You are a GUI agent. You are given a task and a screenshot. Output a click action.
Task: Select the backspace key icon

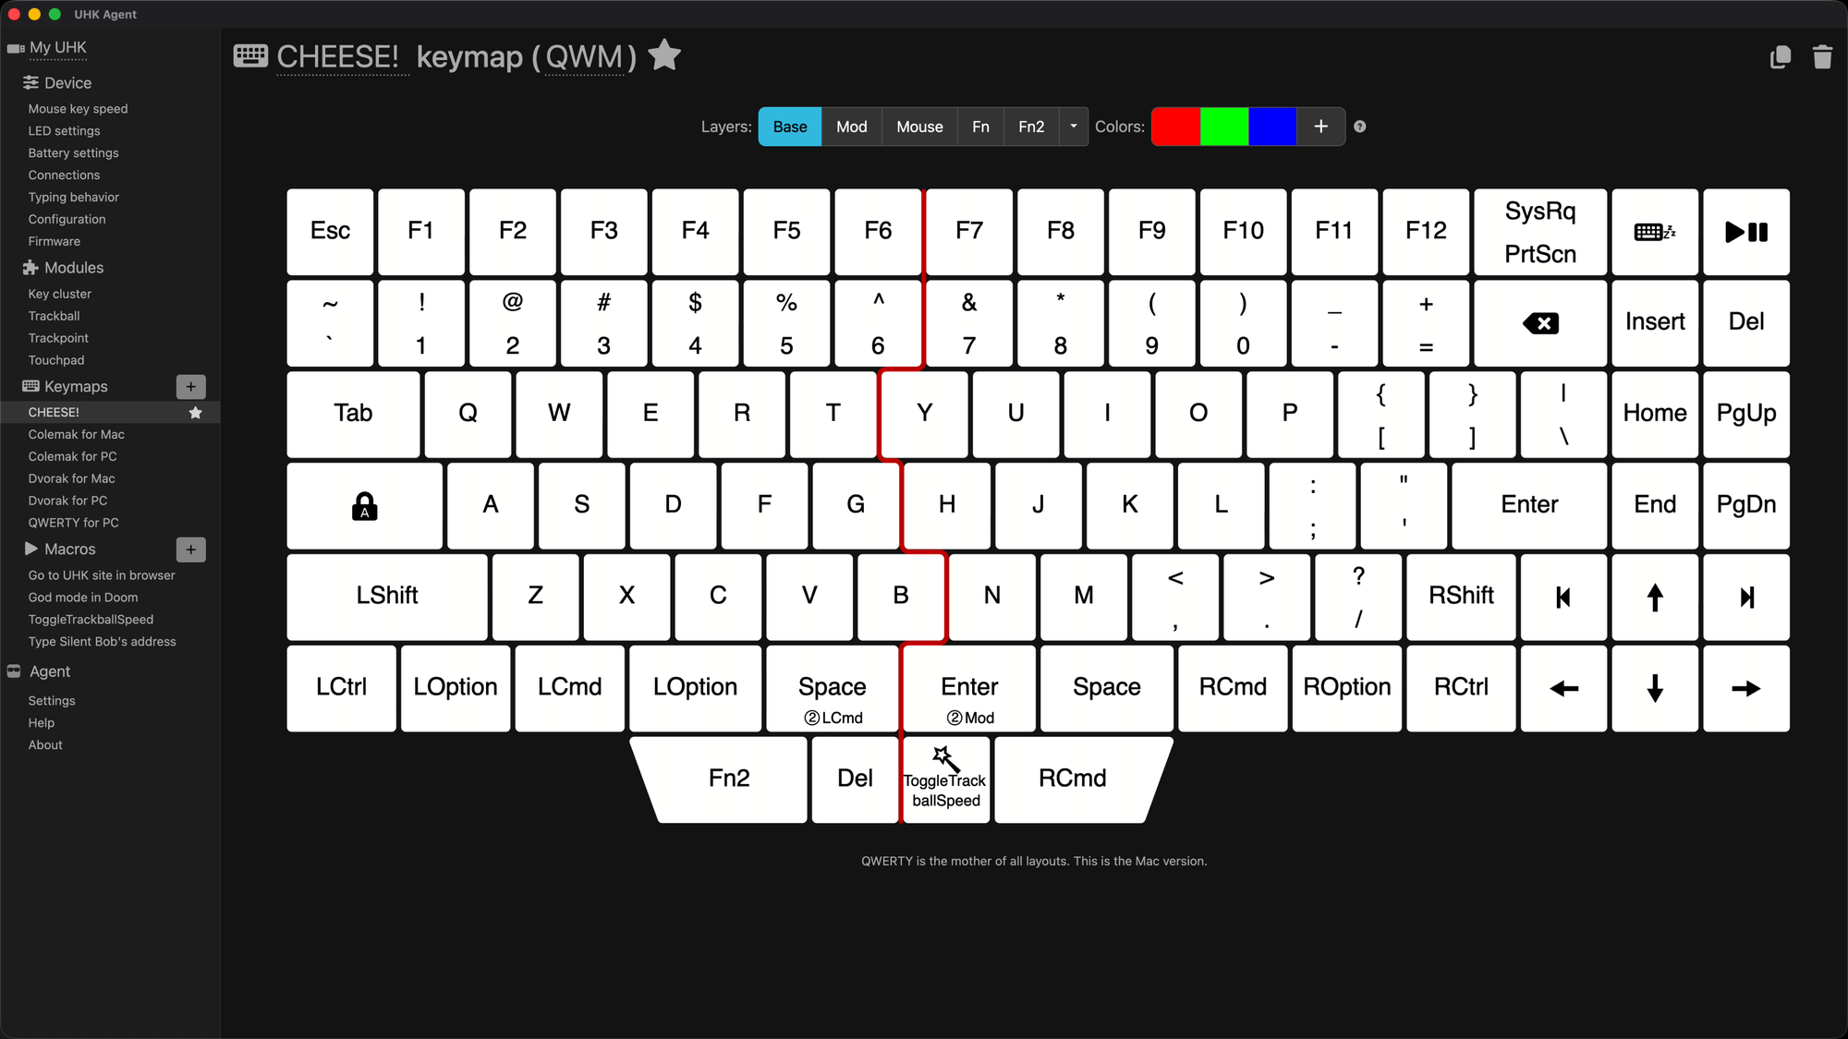[x=1540, y=323]
